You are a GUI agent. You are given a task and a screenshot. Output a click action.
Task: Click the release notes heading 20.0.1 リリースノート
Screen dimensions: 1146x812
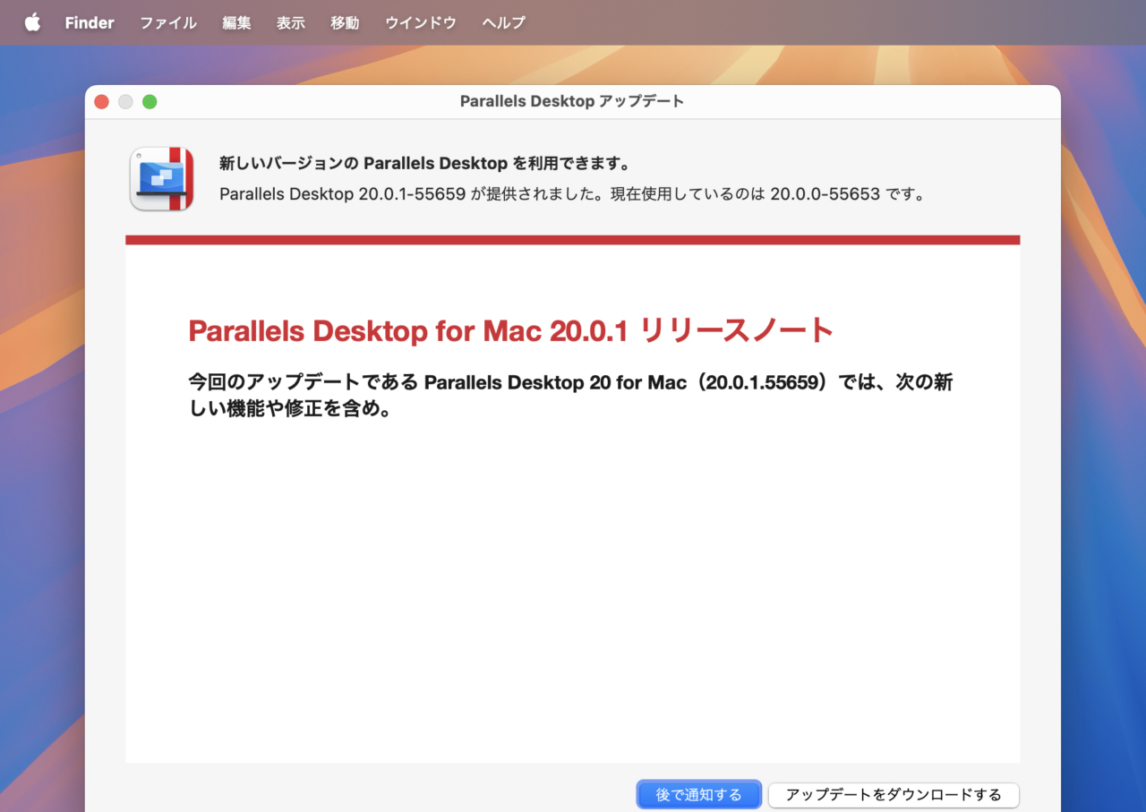pos(511,331)
